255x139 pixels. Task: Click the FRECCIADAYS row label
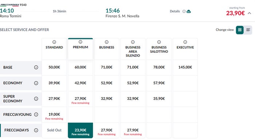click(17, 130)
